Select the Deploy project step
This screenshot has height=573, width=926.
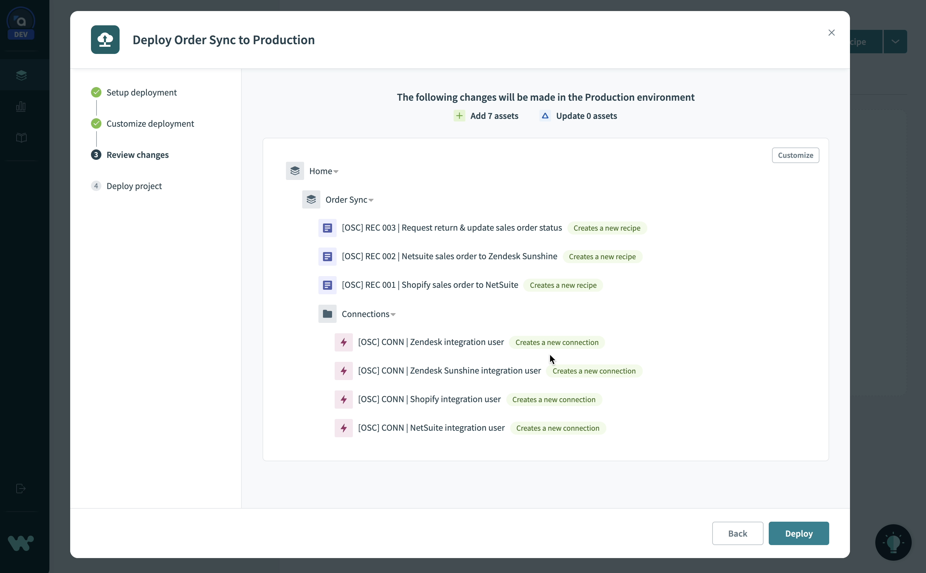134,186
